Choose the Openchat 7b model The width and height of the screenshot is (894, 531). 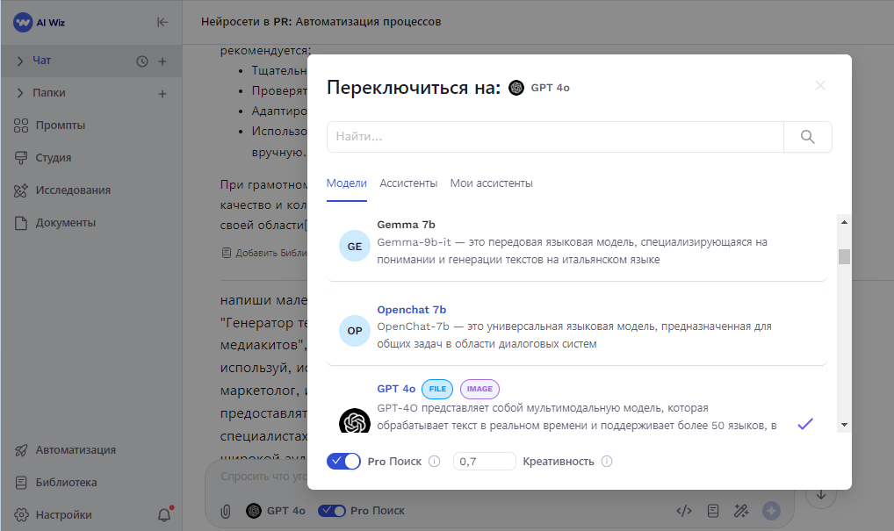point(411,310)
